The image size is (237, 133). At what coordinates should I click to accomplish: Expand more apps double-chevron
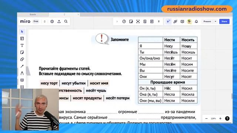(x=159, y=21)
